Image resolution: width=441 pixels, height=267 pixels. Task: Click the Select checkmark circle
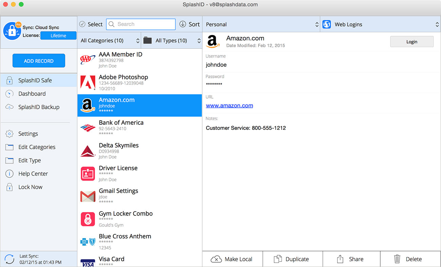click(82, 24)
